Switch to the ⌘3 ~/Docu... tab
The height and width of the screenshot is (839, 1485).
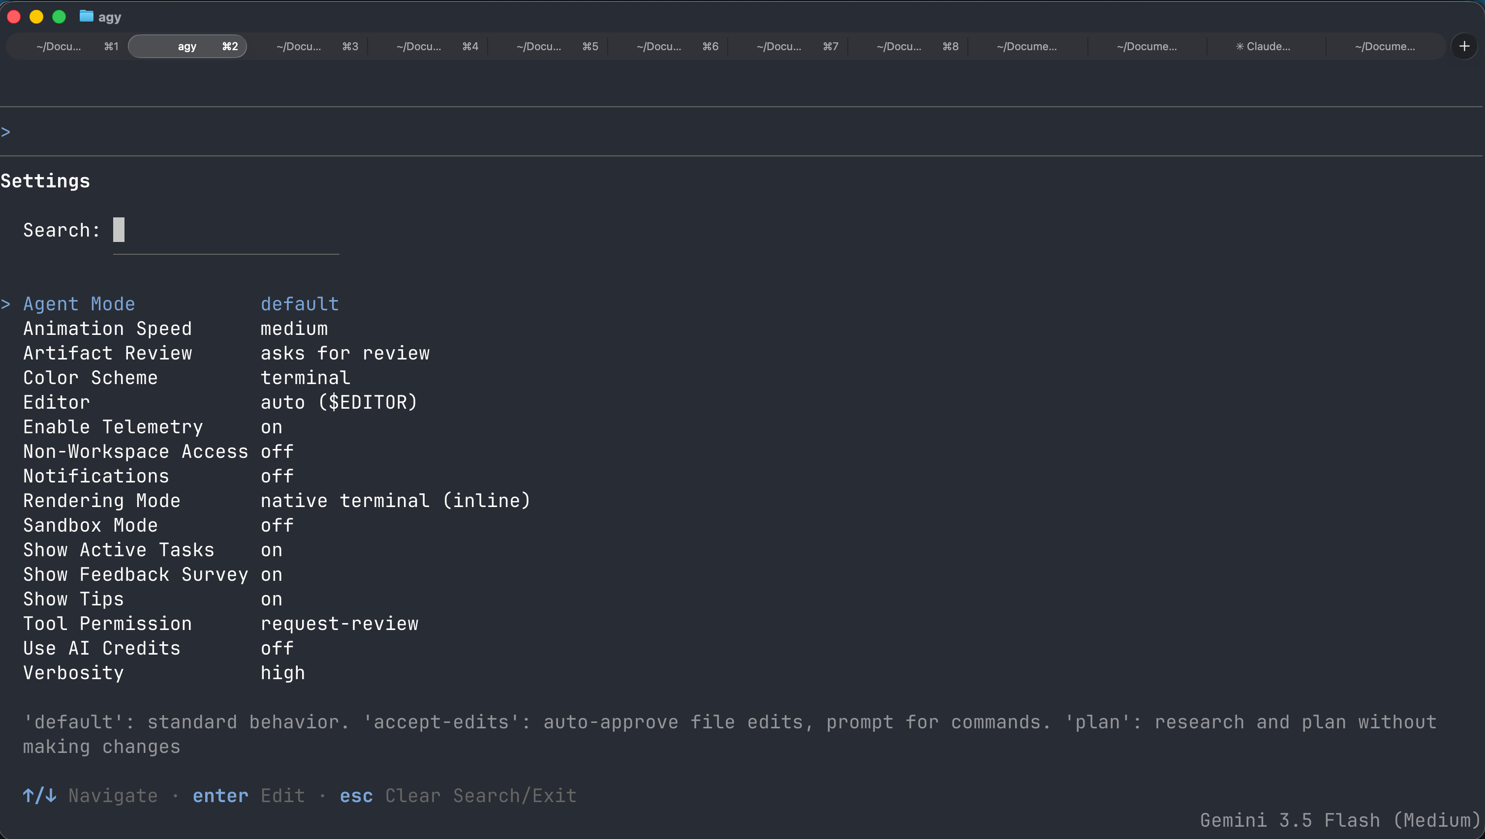307,46
